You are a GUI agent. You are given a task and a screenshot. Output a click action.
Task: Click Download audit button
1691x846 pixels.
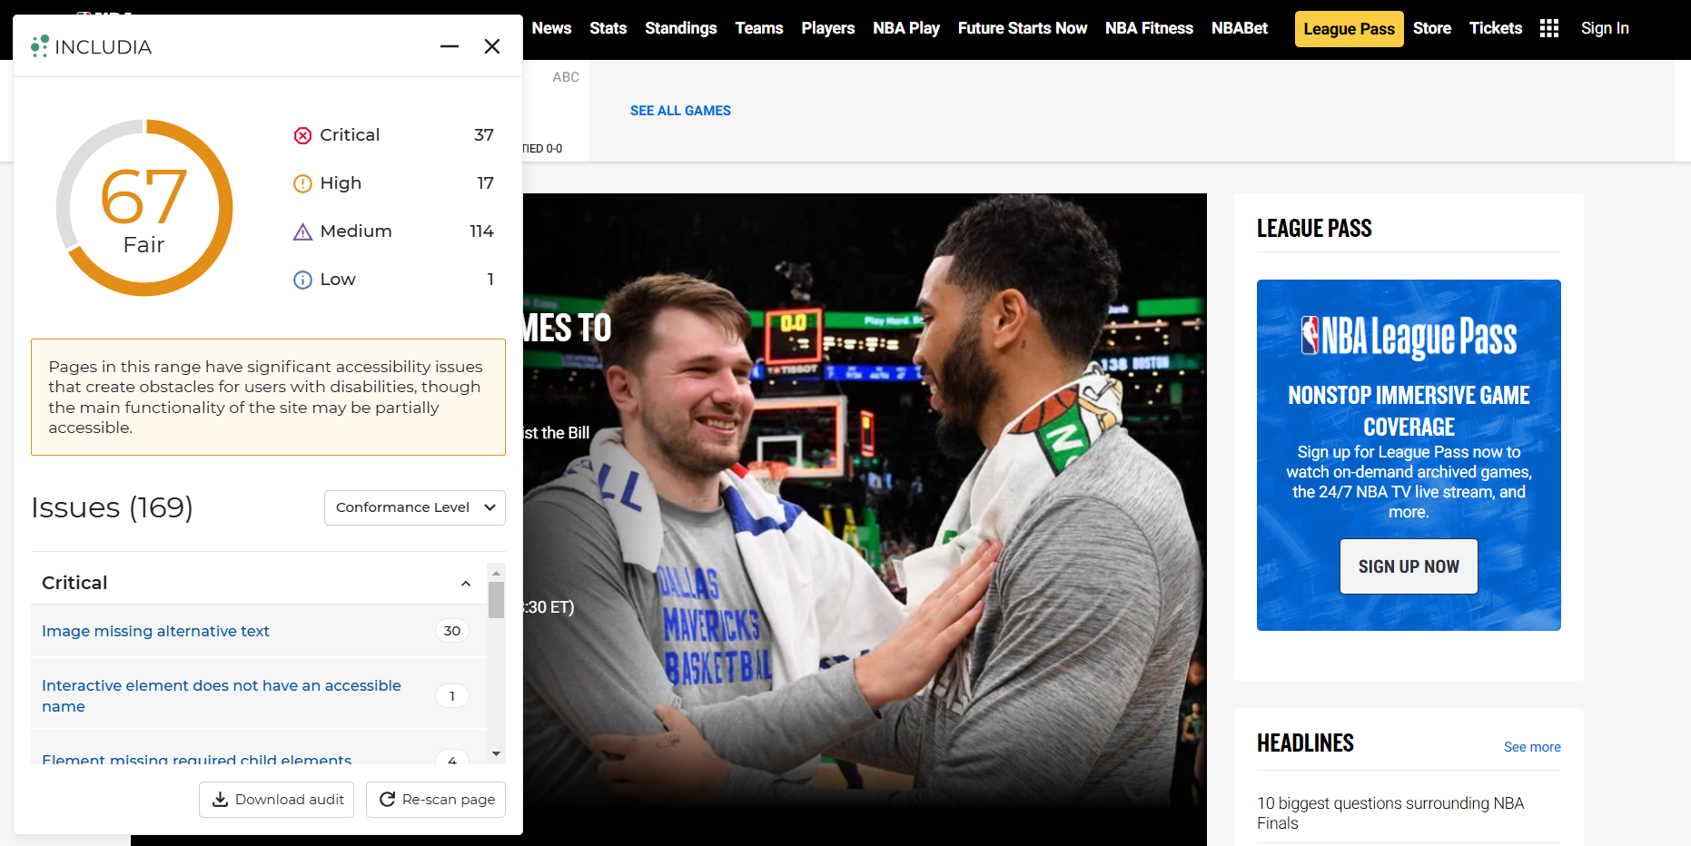click(277, 800)
